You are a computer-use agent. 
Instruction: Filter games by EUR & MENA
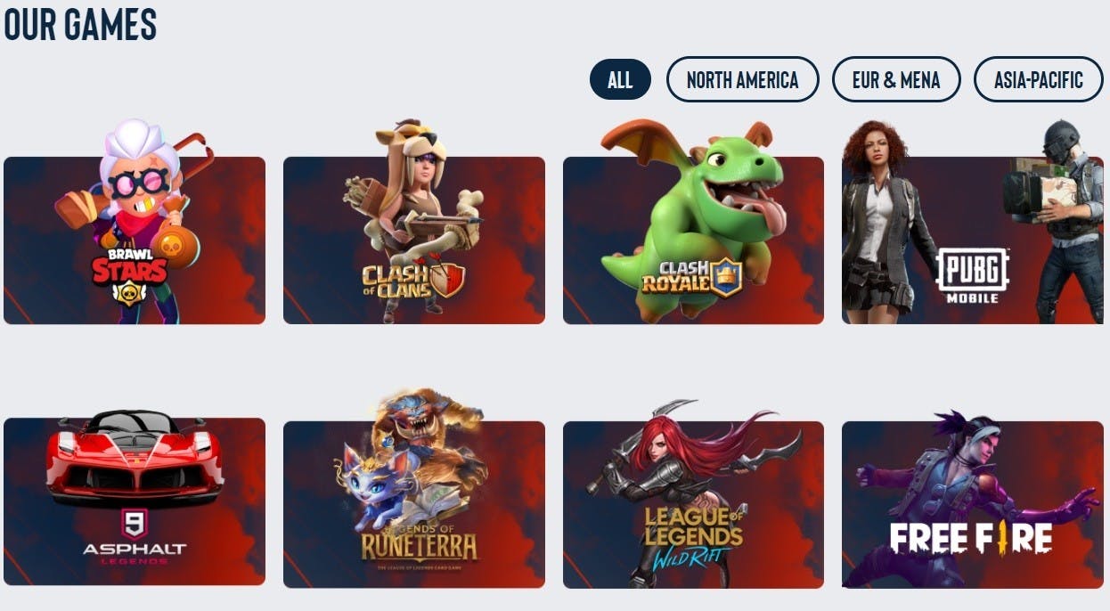coord(896,80)
